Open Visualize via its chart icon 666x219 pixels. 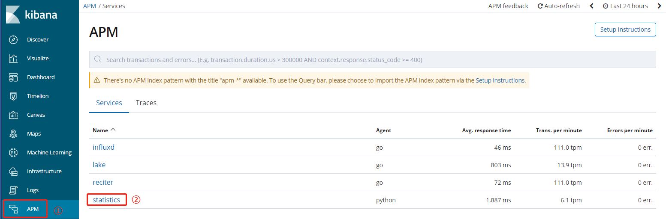pyautogui.click(x=13, y=59)
